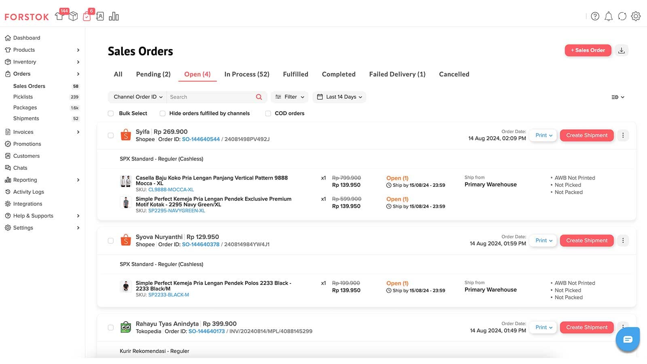Viewport: 647px width, 364px height.
Task: Open the live chat bubble widget
Action: [x=628, y=339]
